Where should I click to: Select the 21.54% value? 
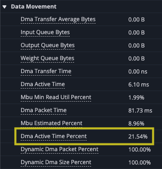pyautogui.click(x=138, y=136)
